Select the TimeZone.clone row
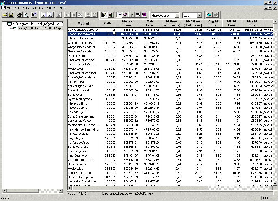 (x=170, y=134)
